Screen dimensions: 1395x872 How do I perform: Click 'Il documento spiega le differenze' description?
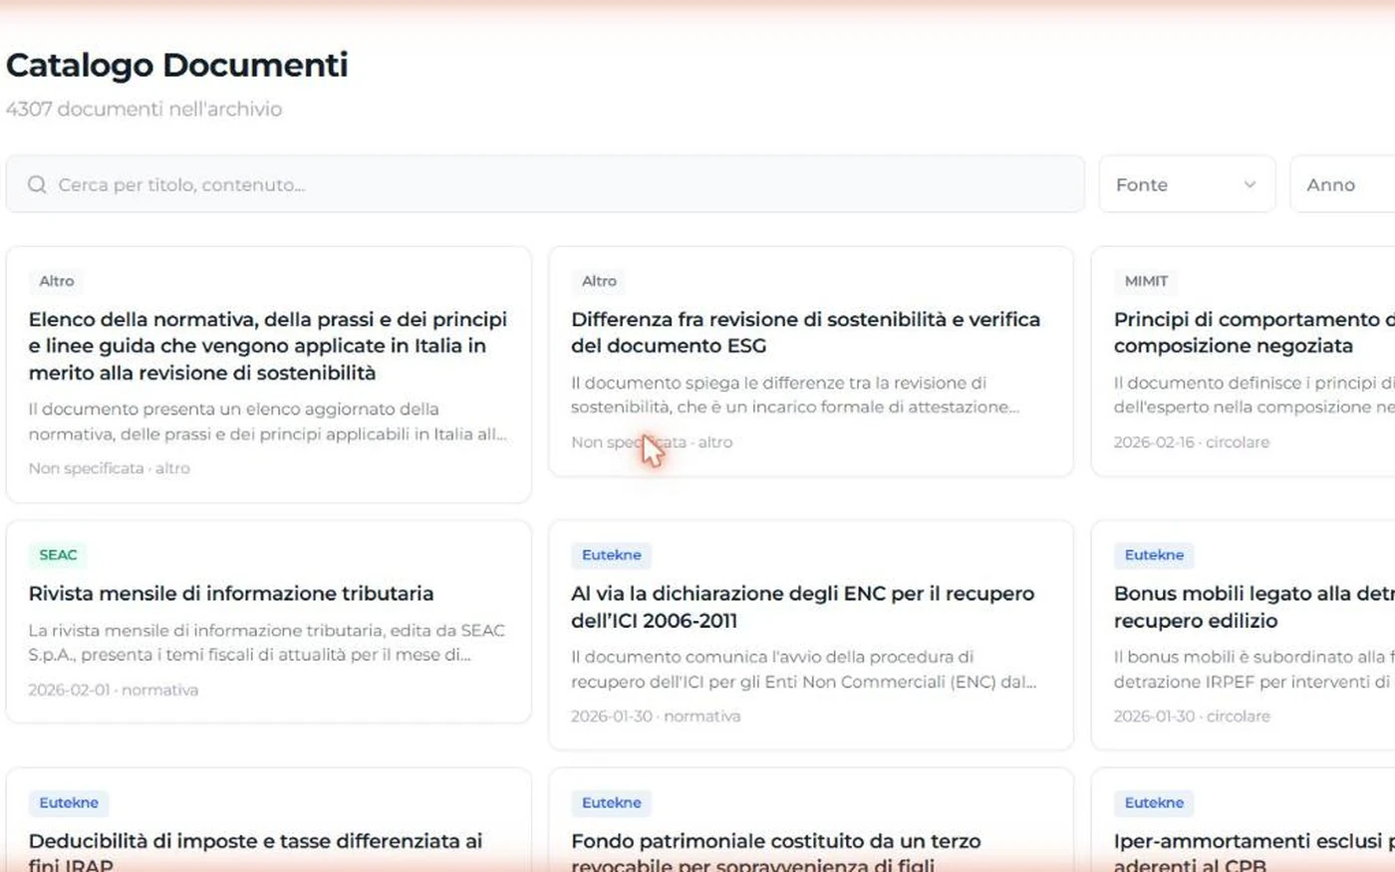pos(795,395)
